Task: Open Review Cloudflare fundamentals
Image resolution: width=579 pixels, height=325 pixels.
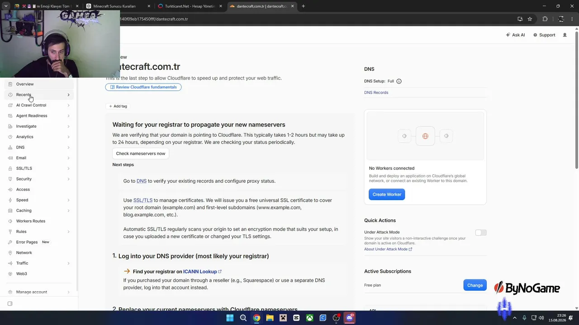Action: click(143, 87)
